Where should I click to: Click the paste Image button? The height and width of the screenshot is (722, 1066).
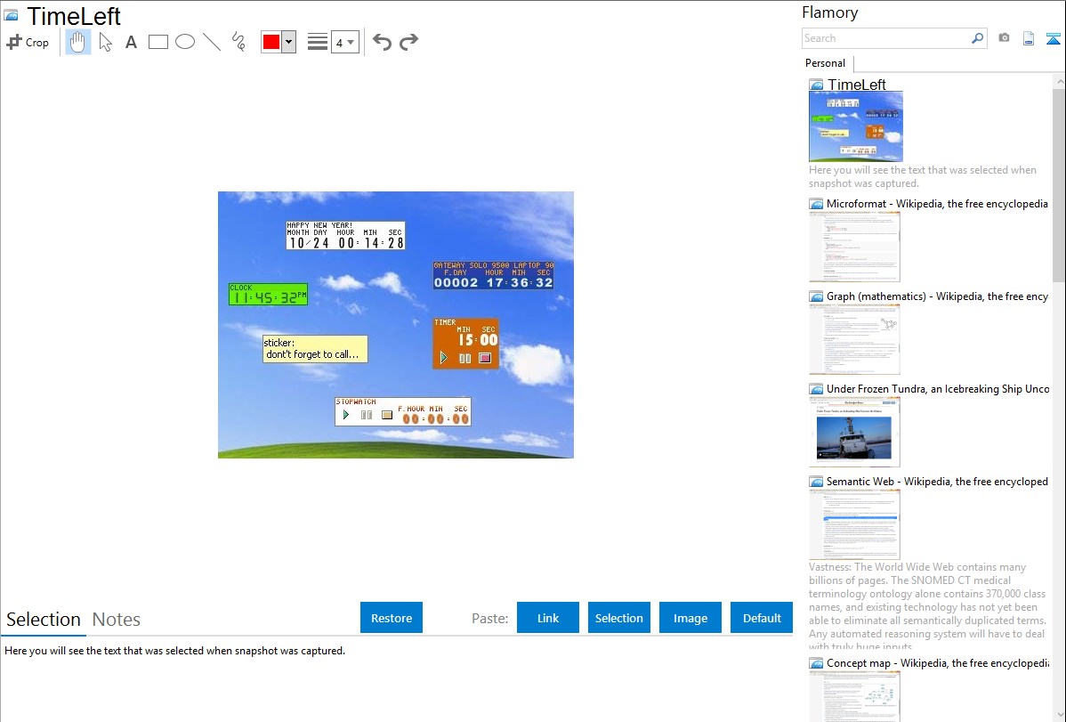point(690,618)
